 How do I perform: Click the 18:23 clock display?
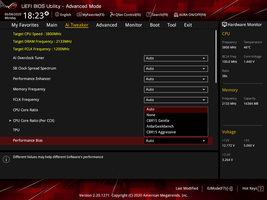(34, 16)
